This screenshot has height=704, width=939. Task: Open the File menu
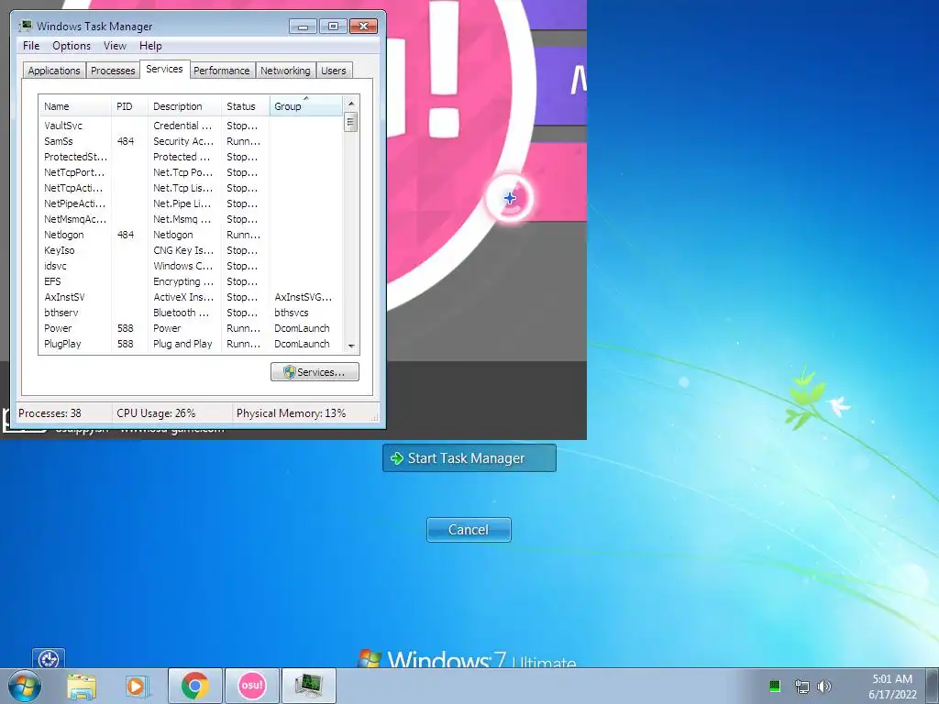(x=31, y=46)
